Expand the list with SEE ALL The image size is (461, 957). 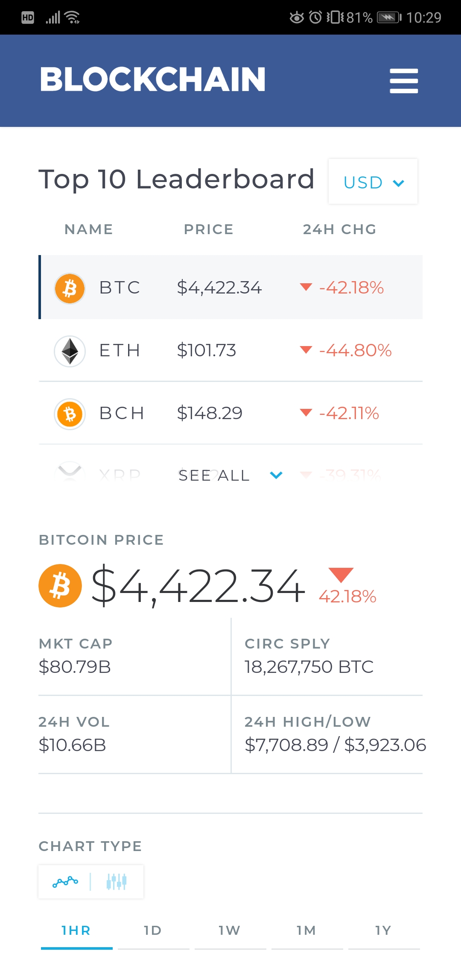coord(214,476)
